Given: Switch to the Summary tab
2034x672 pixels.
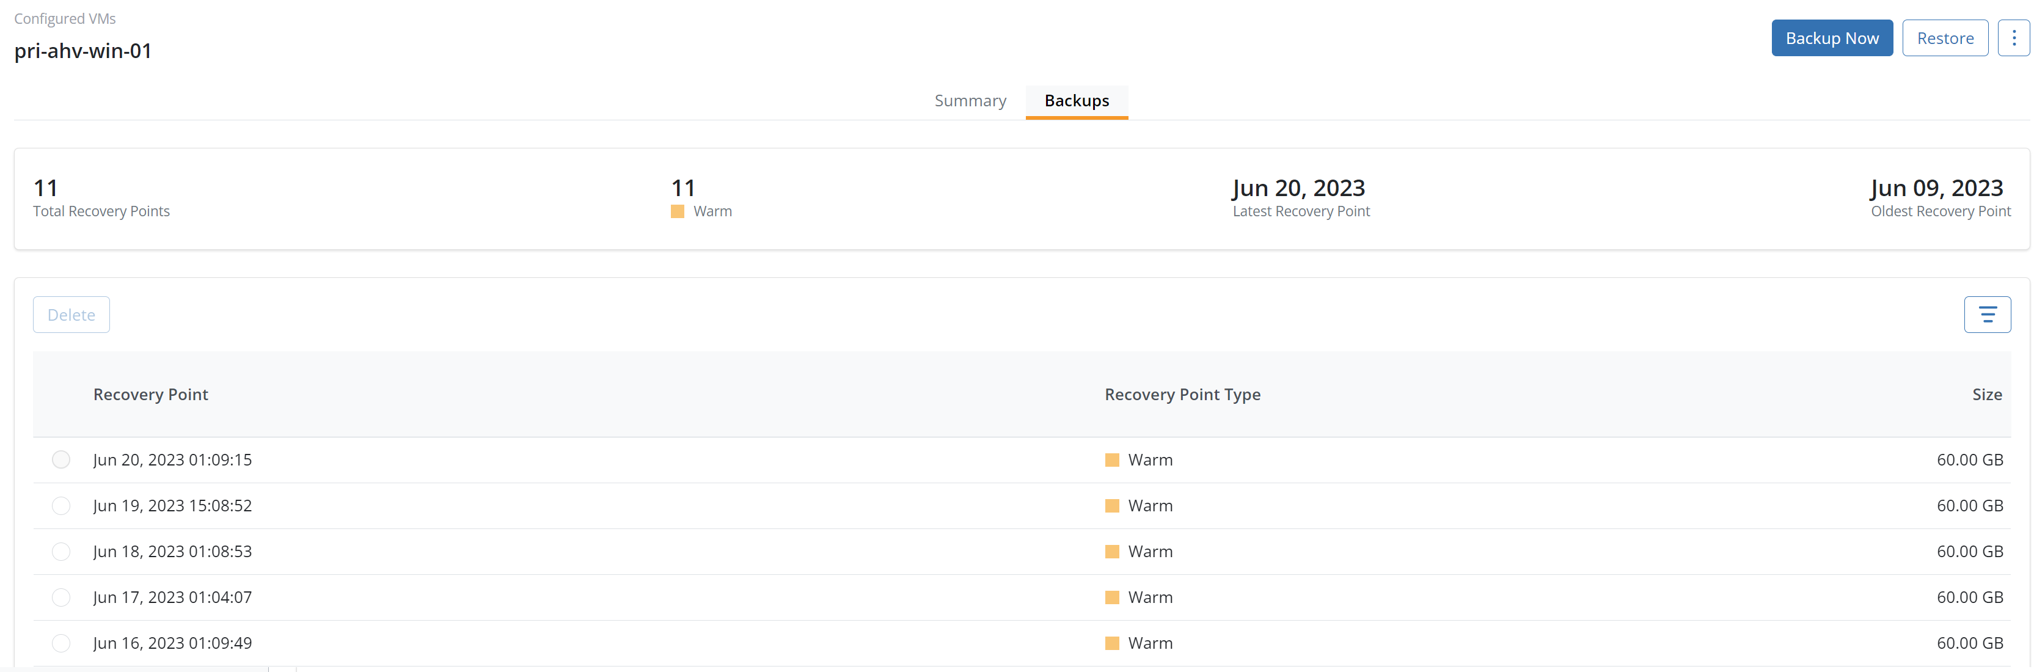Looking at the screenshot, I should tap(970, 101).
